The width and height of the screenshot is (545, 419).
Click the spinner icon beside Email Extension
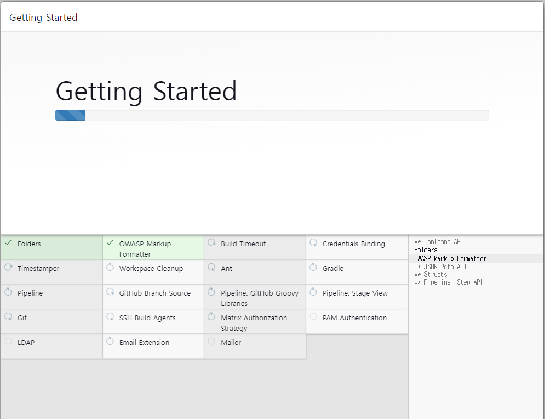110,341
